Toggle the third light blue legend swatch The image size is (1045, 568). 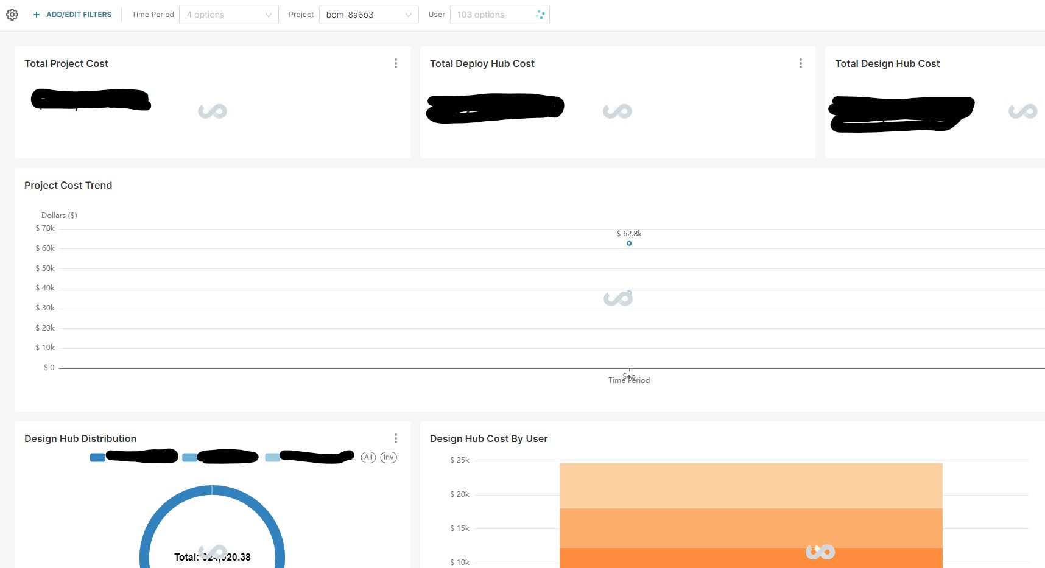[x=273, y=457]
